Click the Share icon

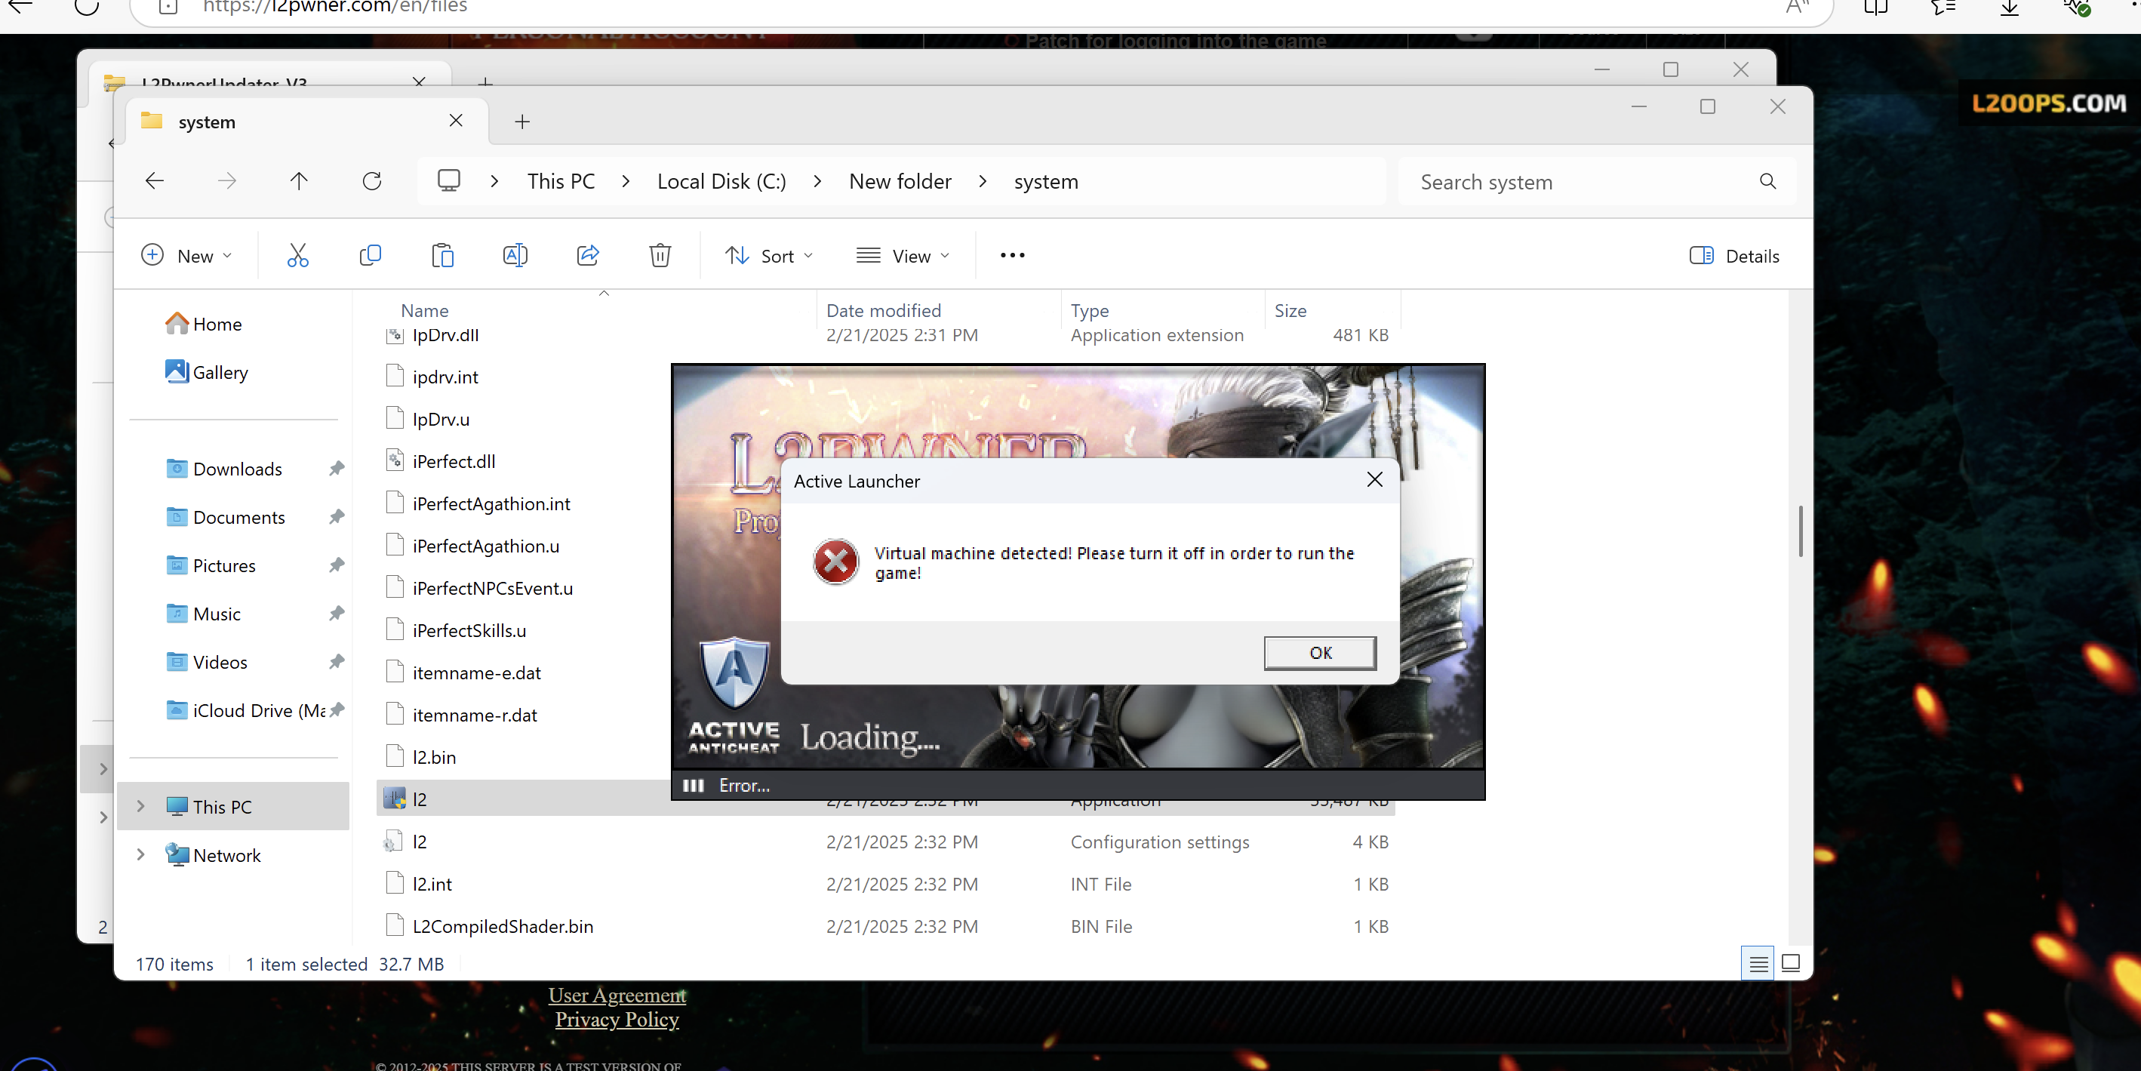tap(588, 255)
